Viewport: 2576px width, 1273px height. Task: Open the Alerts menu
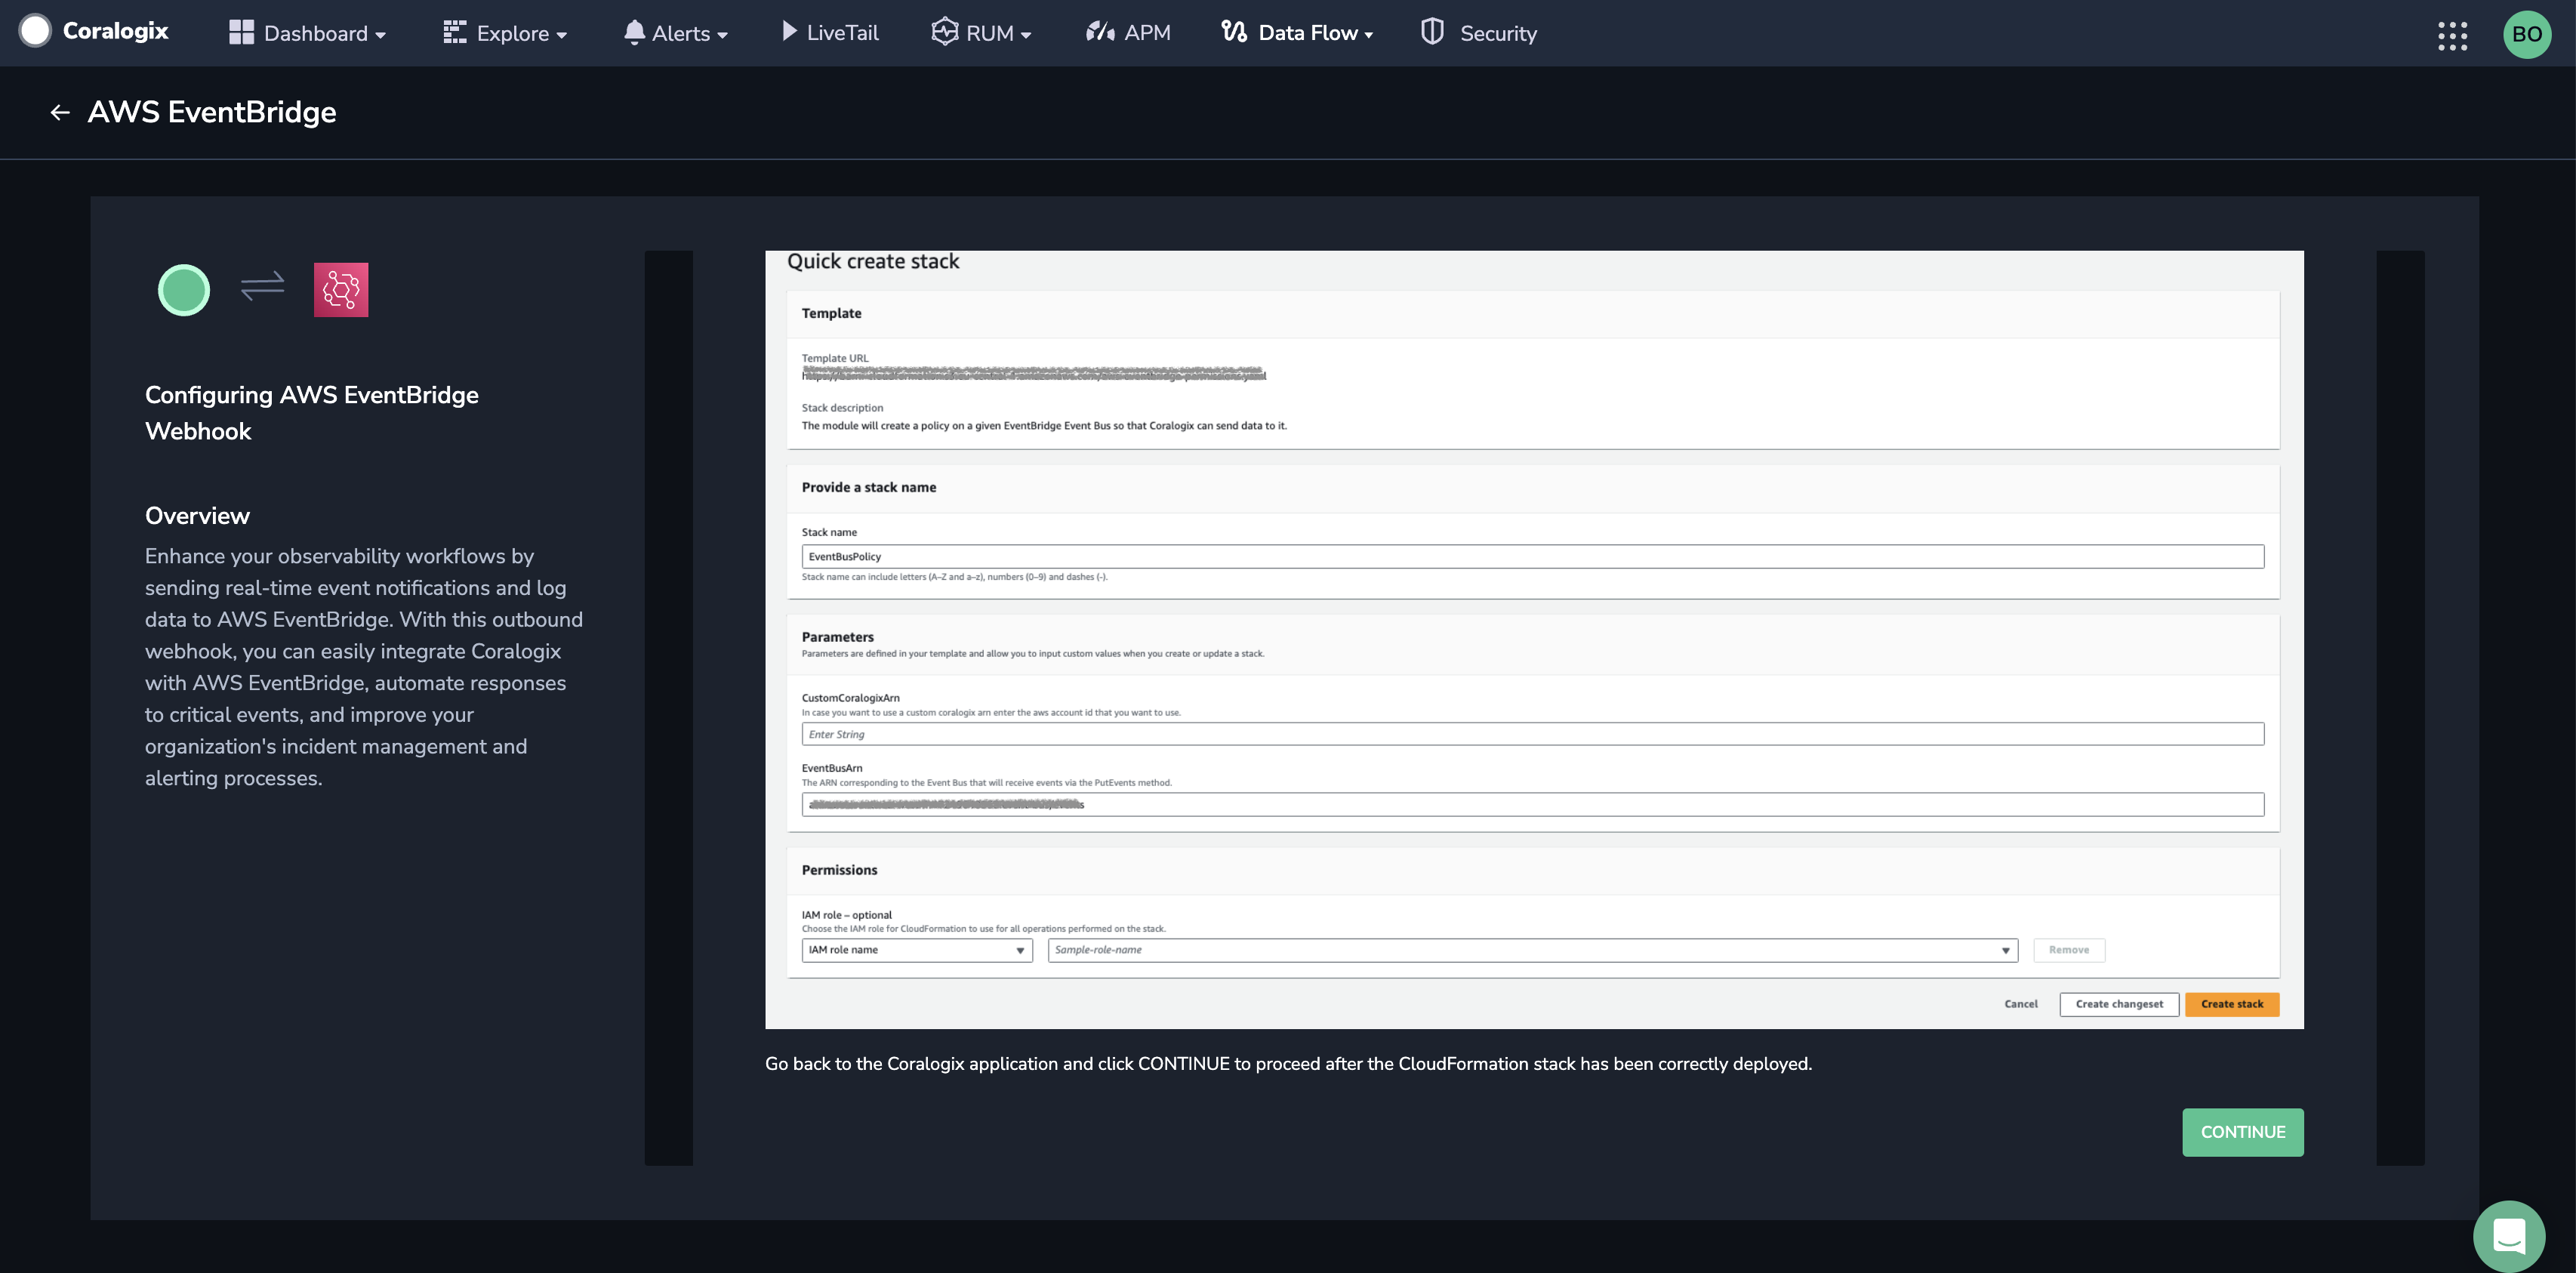point(675,33)
